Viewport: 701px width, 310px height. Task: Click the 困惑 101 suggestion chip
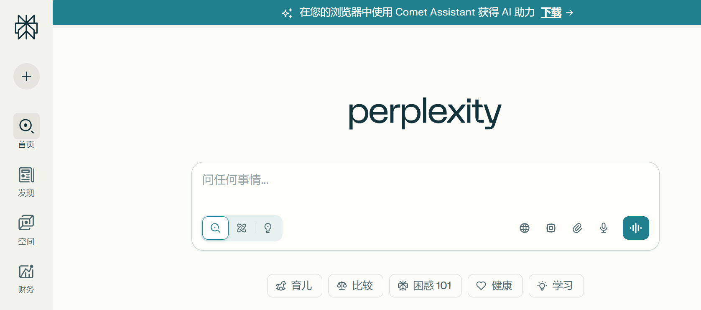[425, 286]
